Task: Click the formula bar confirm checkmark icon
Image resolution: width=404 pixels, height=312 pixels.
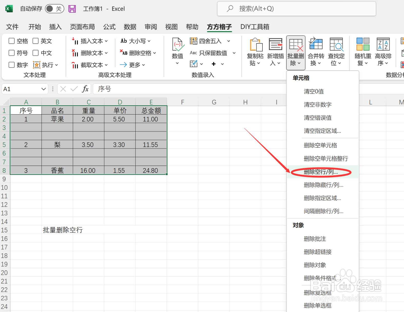Action: 74,89
